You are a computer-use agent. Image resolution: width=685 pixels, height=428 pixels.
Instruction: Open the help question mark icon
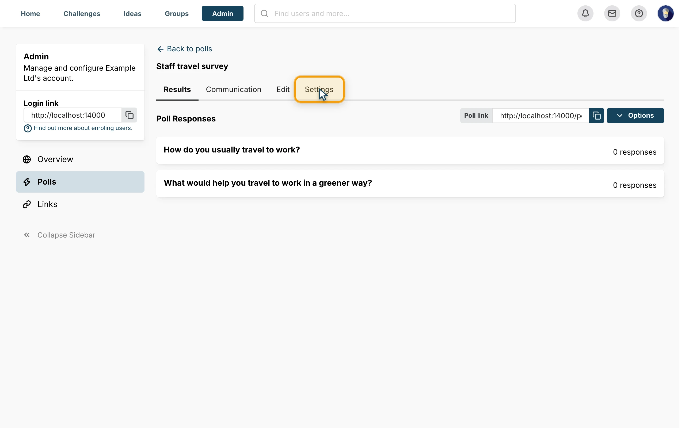click(639, 13)
